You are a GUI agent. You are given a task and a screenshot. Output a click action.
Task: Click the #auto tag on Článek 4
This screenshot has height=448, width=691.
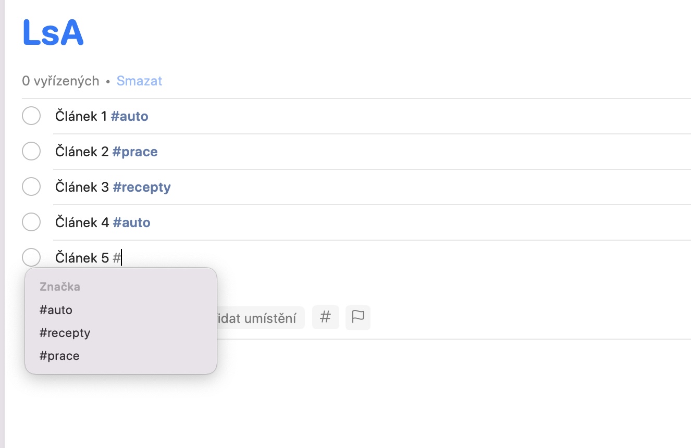click(x=131, y=222)
